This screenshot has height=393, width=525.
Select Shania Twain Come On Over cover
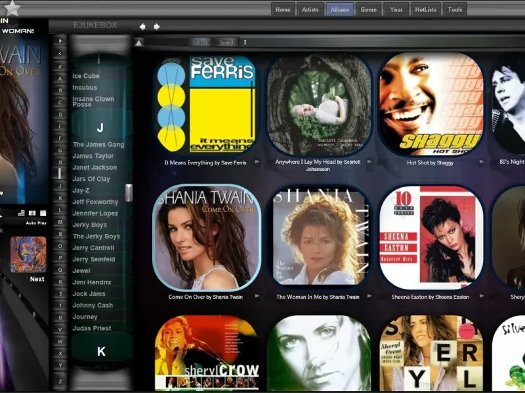(x=207, y=237)
